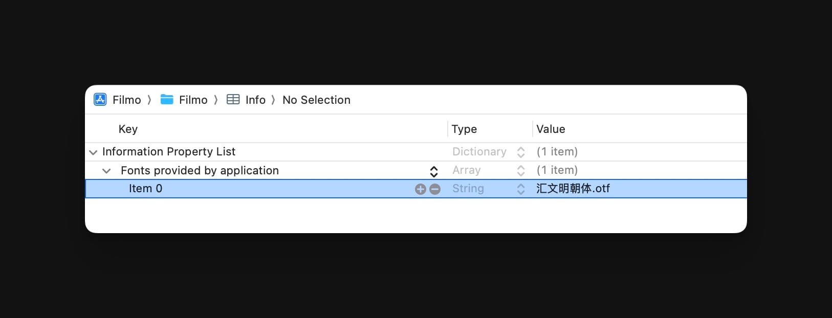Edit the 汇文明朝体.otf value field

573,189
